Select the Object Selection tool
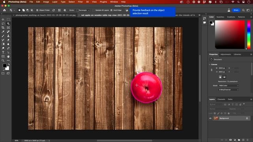Screen dimensions: 253x142 [x=8, y=24]
